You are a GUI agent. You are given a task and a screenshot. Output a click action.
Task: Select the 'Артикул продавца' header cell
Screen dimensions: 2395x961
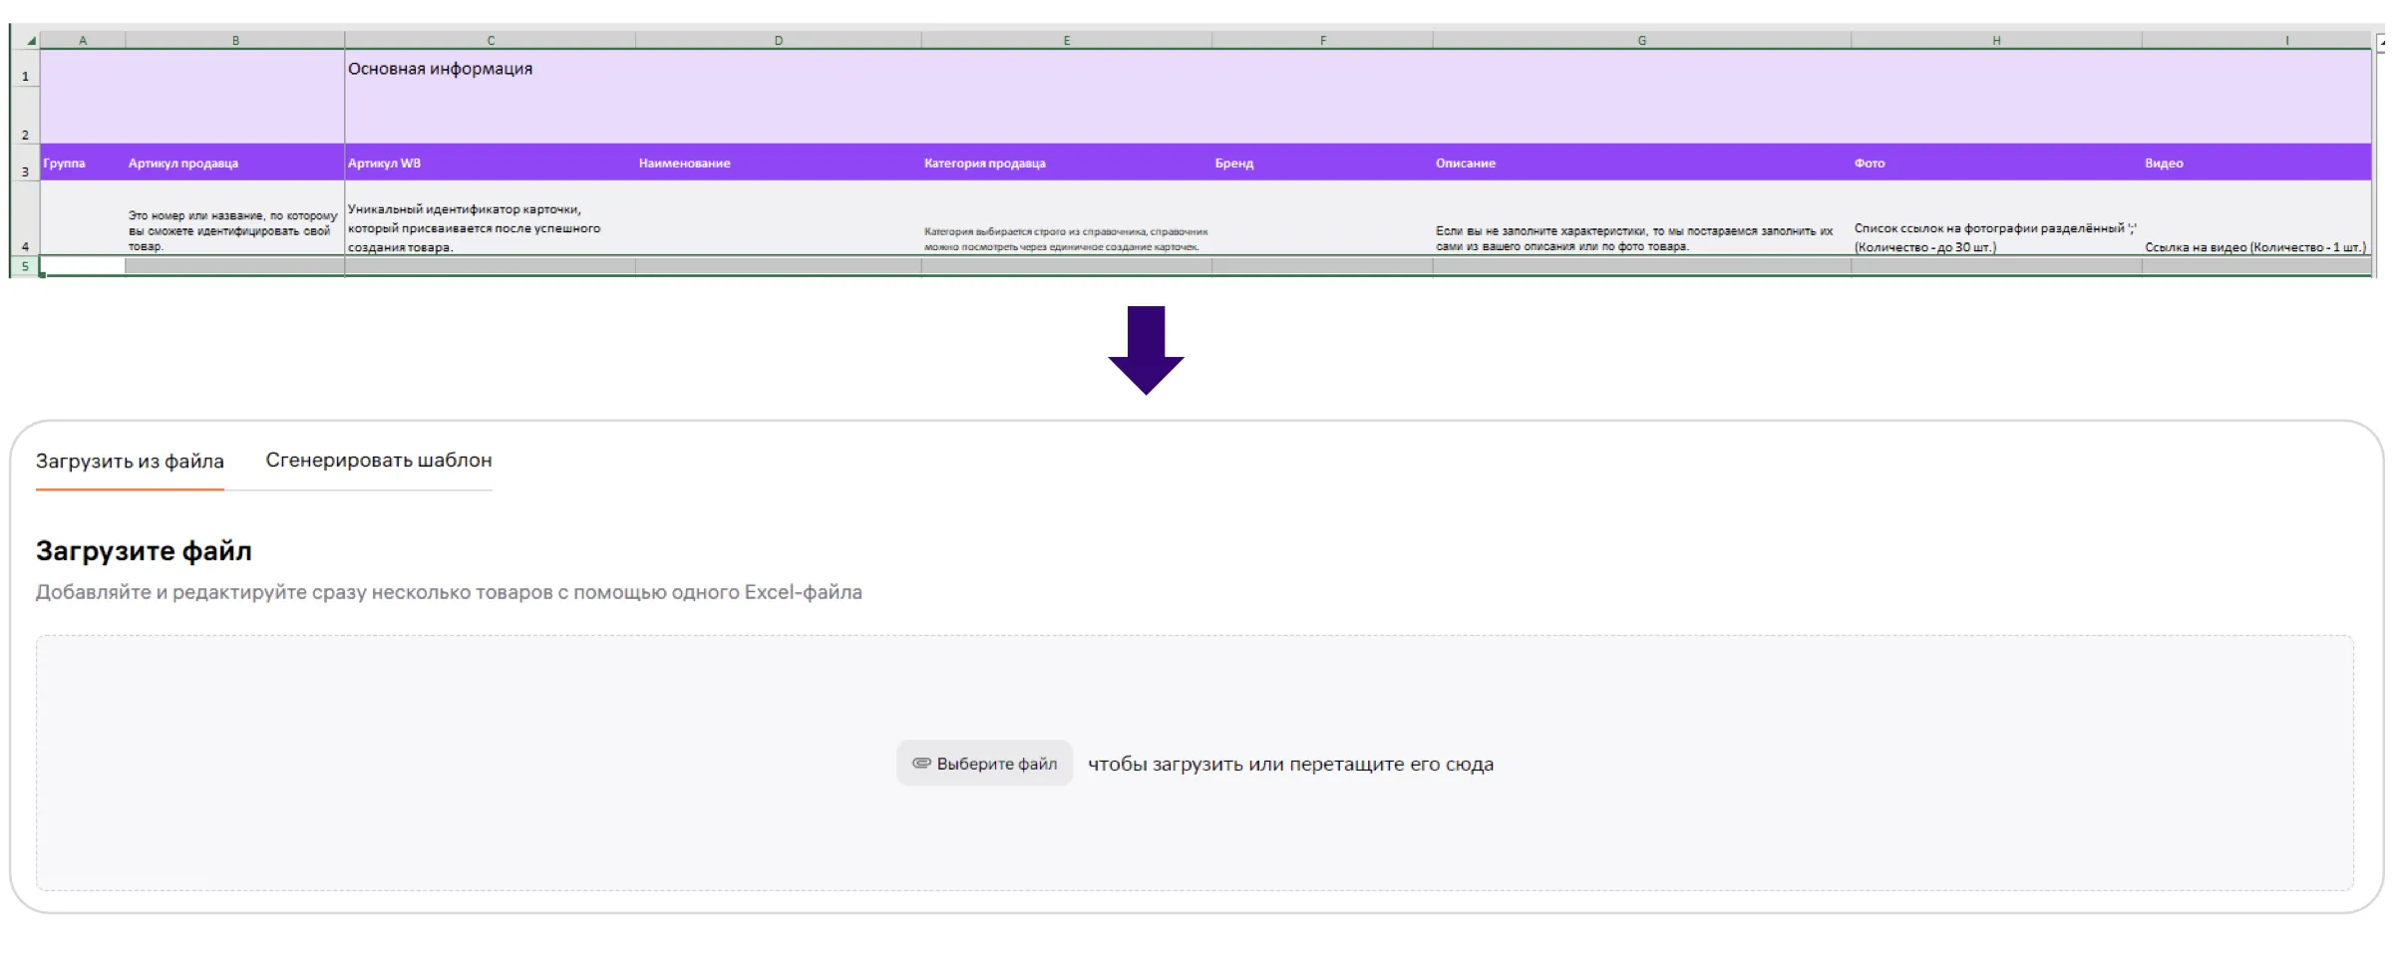pos(183,163)
